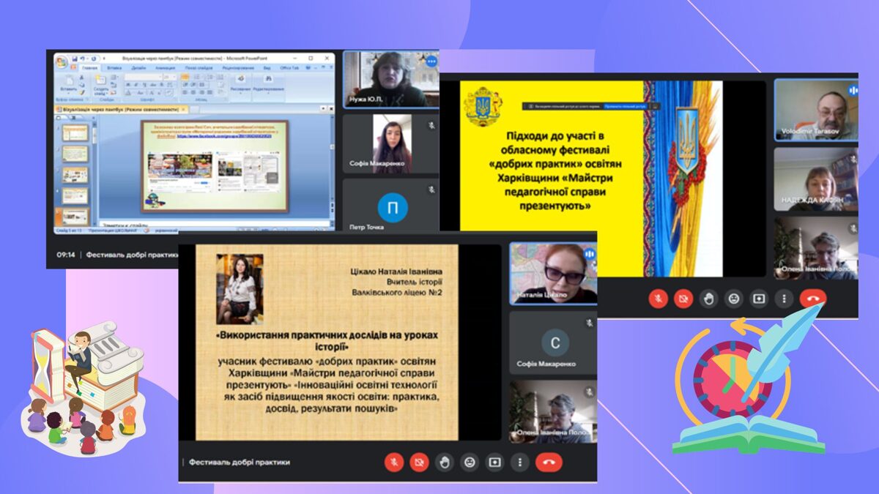Open the round Office button in PowerPoint
879x494 pixels.
tap(62, 61)
